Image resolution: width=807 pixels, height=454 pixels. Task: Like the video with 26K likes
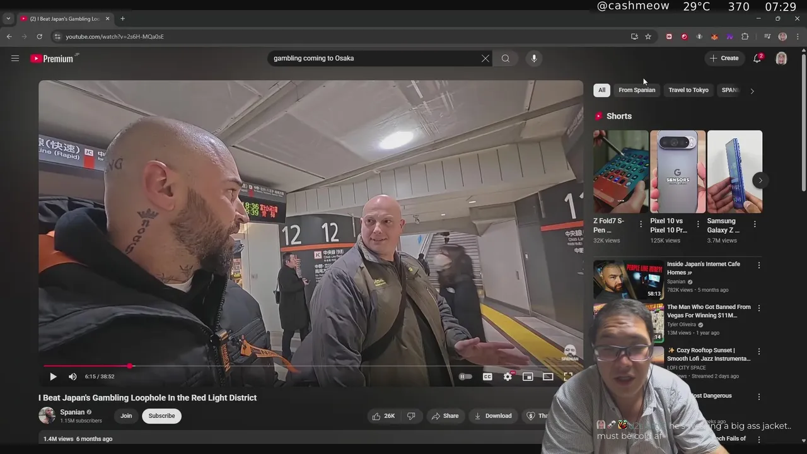point(383,416)
